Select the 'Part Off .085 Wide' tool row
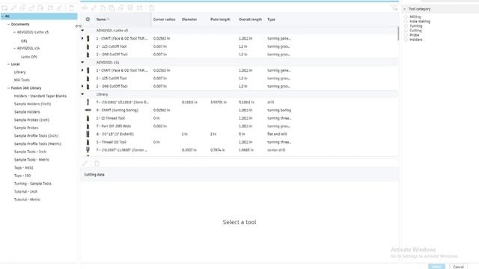 (x=239, y=126)
